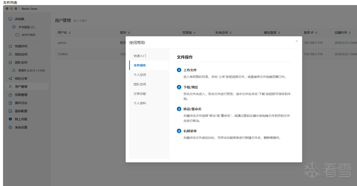This screenshot has height=186, width=357.
Task: Close the 使用帮助 dialog
Action: click(297, 41)
